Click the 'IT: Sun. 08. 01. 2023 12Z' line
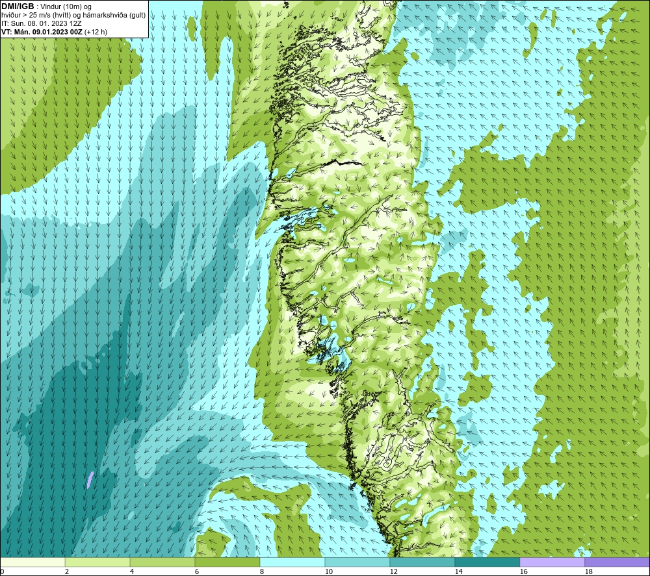650x576 pixels. 42,23
